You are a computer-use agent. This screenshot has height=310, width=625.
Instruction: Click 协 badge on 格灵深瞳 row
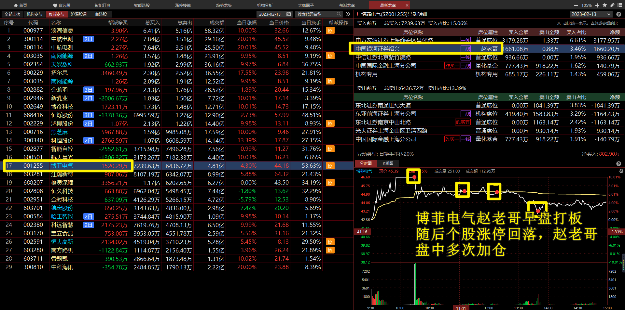coord(330,183)
